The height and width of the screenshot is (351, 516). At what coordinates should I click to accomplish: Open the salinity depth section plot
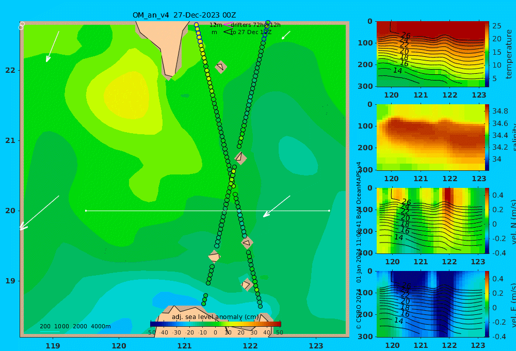pyautogui.click(x=431, y=137)
